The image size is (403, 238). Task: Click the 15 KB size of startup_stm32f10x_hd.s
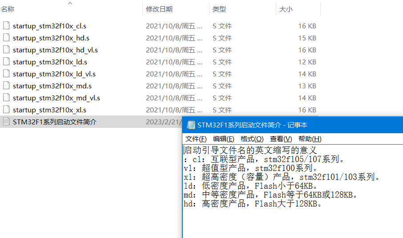(x=307, y=38)
